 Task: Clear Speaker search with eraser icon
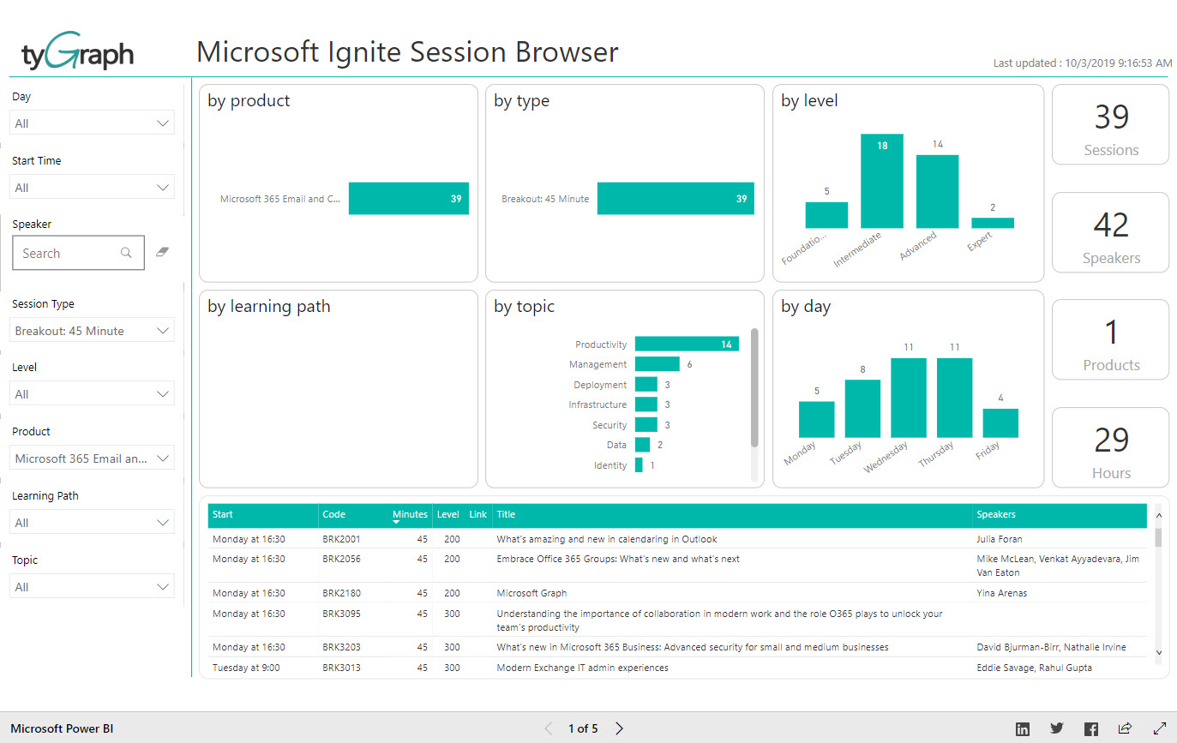coord(163,252)
